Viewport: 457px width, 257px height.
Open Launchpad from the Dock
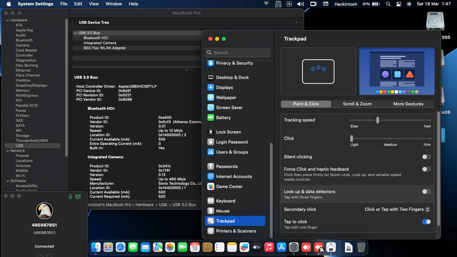click(108, 247)
